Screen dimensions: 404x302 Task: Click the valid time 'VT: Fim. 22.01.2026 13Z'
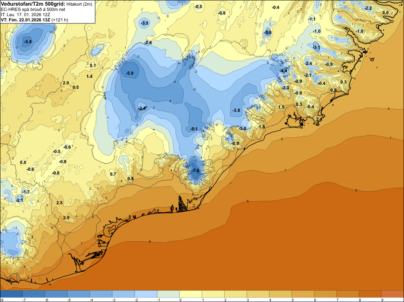tap(26, 20)
